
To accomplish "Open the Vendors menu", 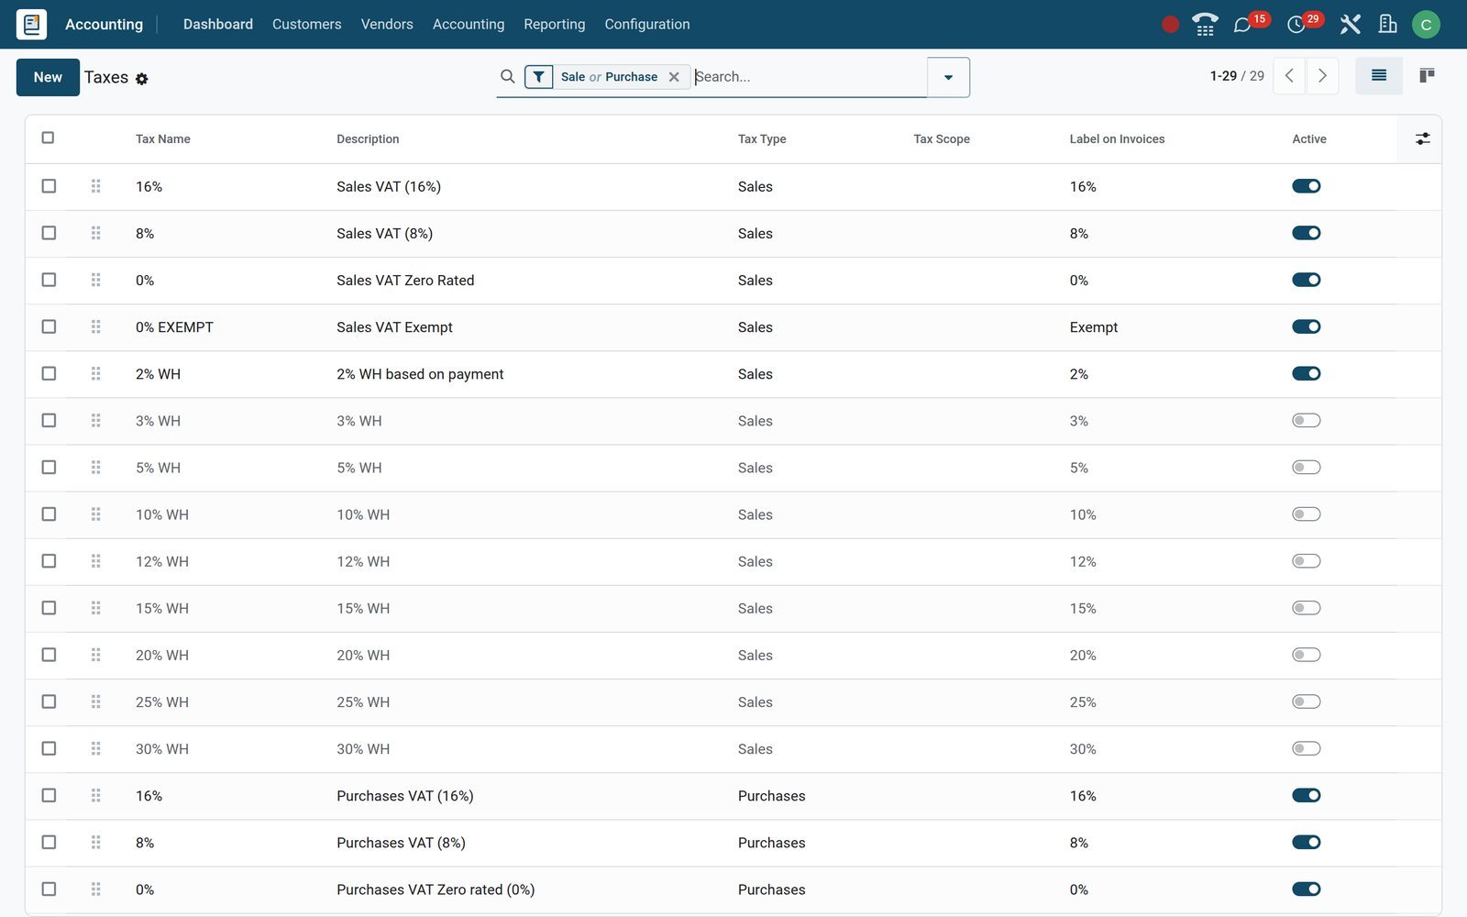I will (387, 24).
